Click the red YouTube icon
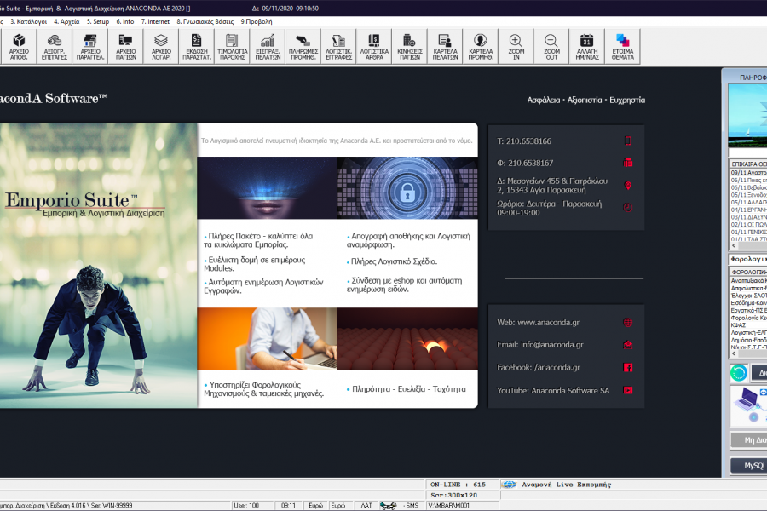The image size is (767, 511). [628, 390]
